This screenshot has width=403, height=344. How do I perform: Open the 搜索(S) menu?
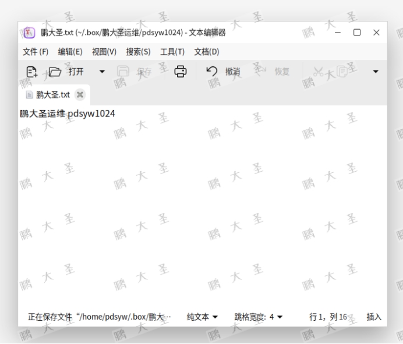tap(138, 52)
